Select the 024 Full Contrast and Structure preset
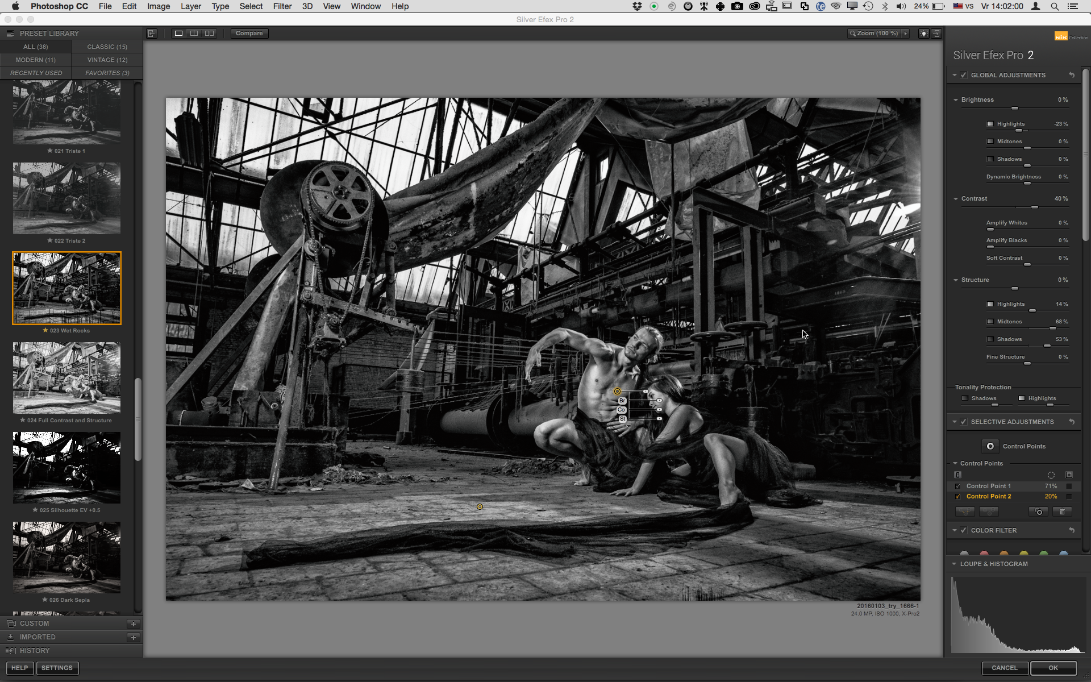Image resolution: width=1091 pixels, height=682 pixels. pos(66,378)
